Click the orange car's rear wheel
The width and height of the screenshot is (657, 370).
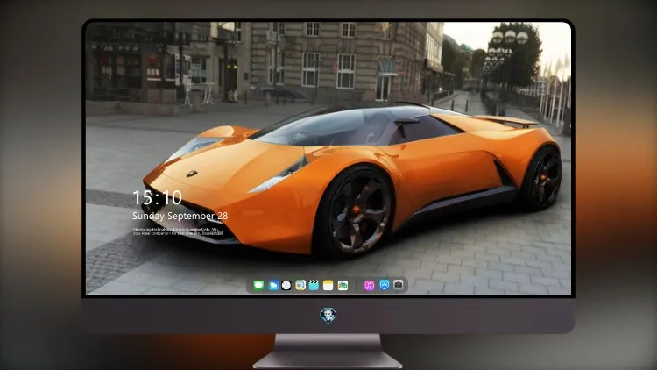tap(544, 178)
